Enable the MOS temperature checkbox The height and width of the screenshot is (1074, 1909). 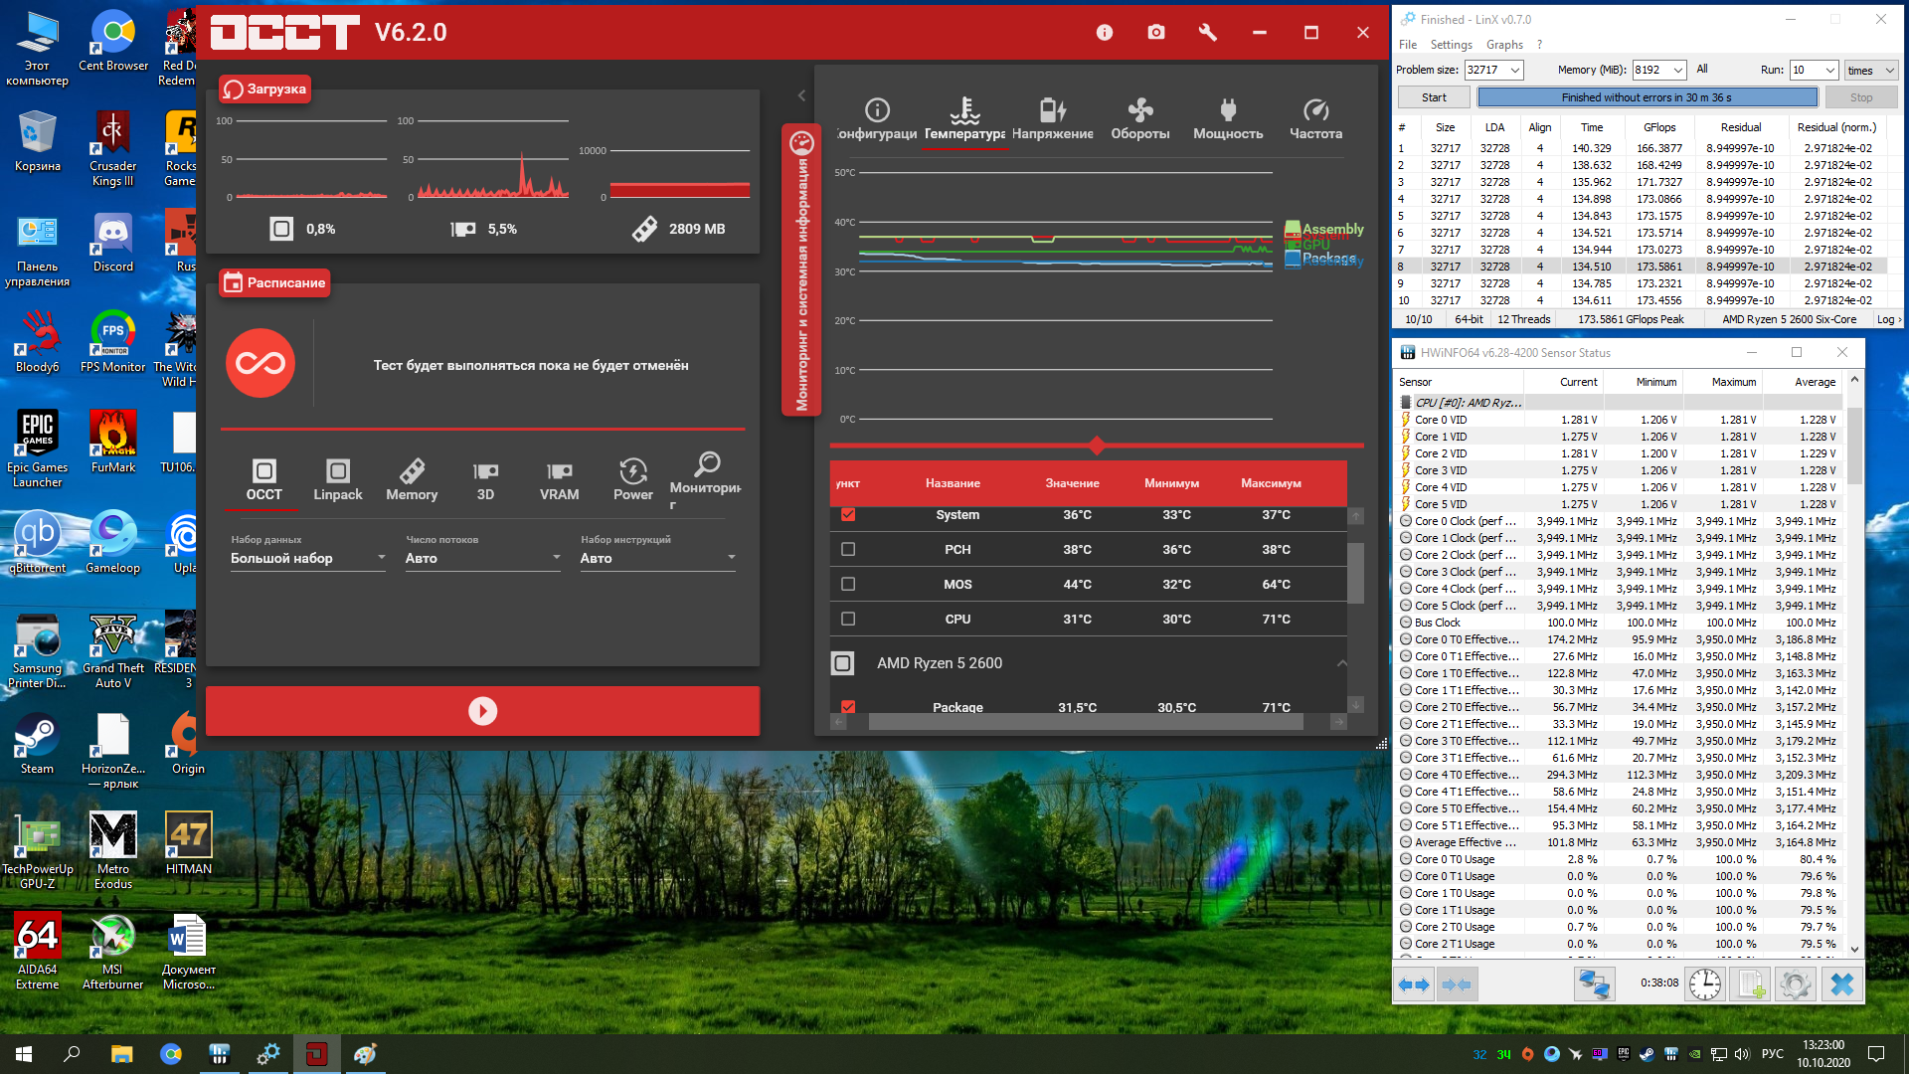click(x=848, y=584)
